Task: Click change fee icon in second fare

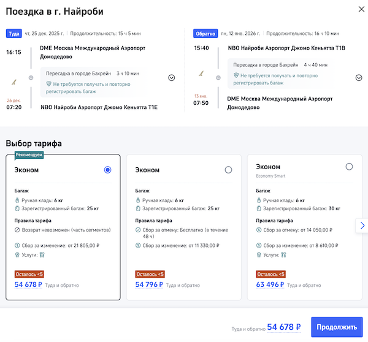Action: (138, 245)
